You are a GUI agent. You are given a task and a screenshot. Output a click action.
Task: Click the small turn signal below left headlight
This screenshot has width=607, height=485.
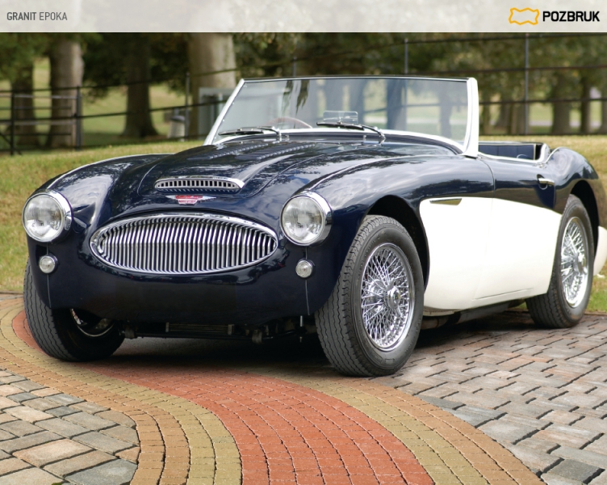pyautogui.click(x=48, y=264)
